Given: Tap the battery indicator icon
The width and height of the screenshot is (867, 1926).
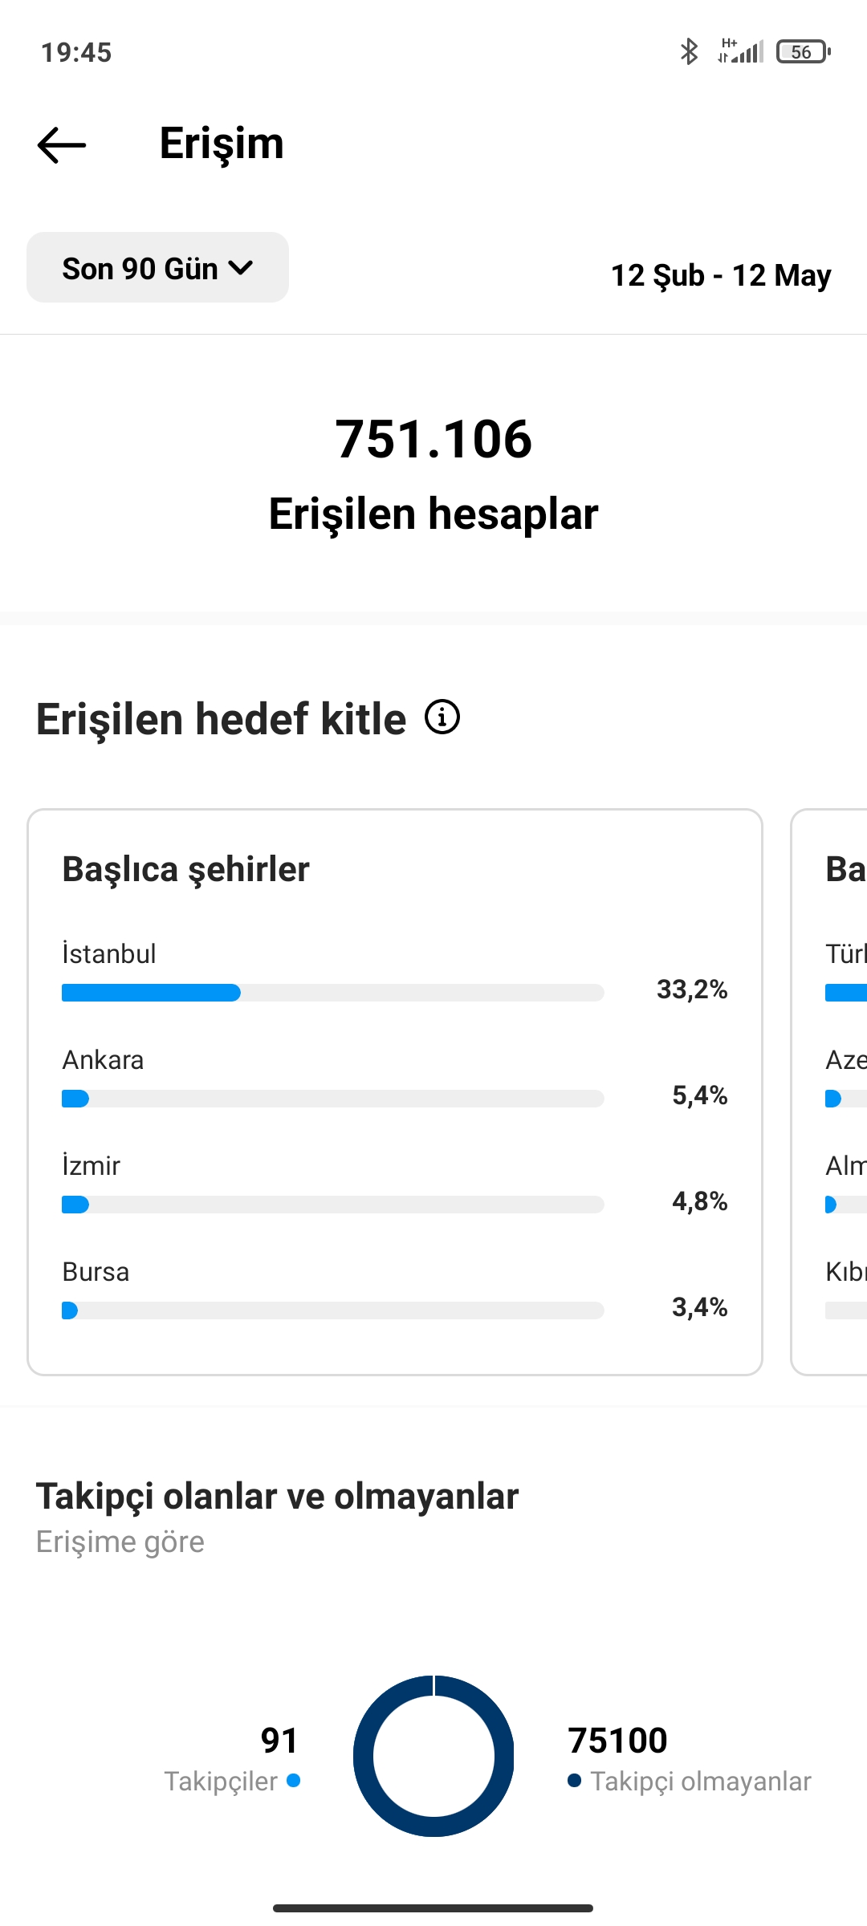Looking at the screenshot, I should (x=803, y=52).
